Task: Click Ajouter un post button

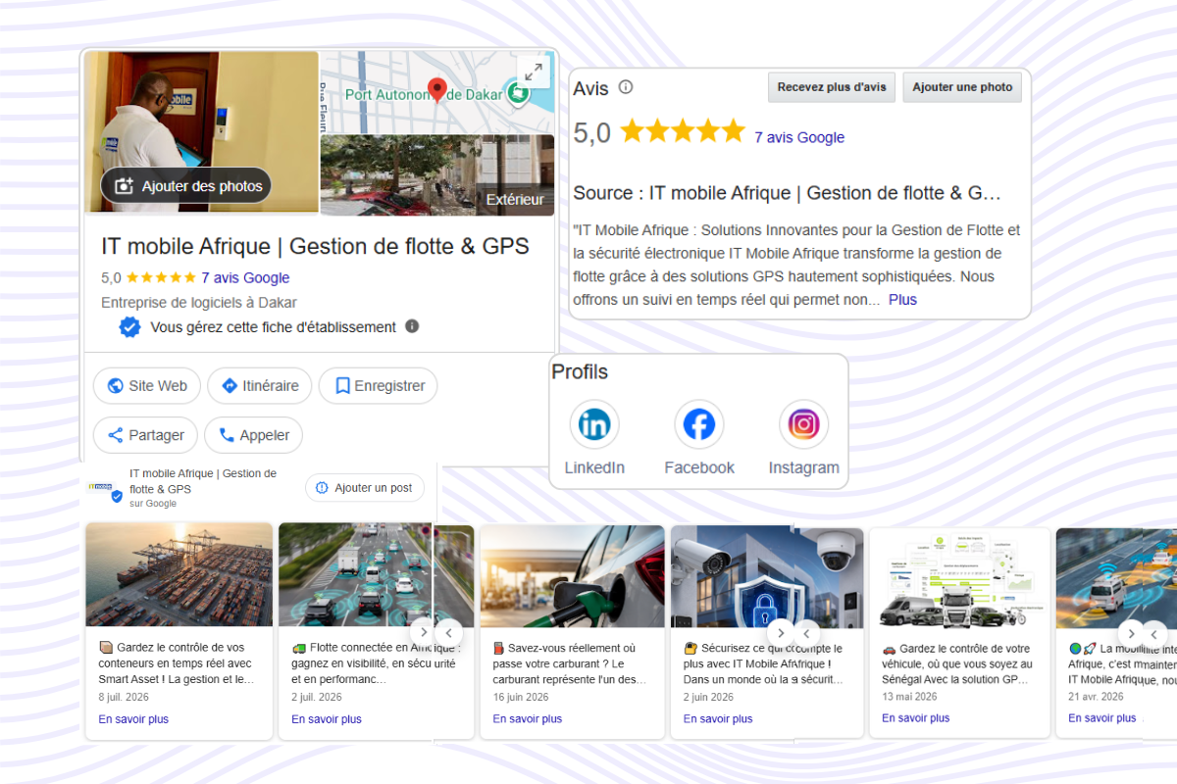Action: 365,488
